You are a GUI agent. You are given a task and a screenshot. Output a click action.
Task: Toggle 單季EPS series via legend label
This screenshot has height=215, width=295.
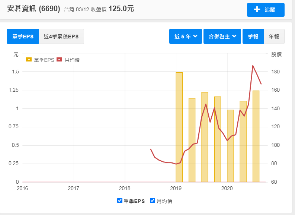44,60
